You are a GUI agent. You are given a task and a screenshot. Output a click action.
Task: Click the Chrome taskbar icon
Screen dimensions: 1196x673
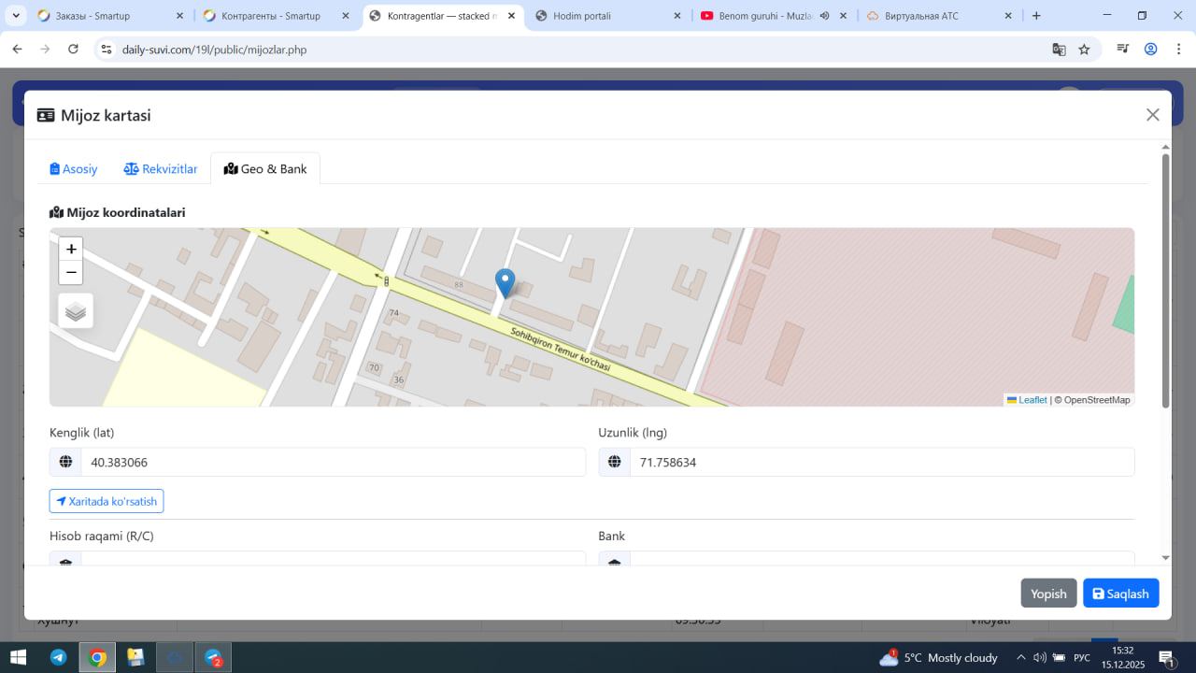tap(97, 657)
